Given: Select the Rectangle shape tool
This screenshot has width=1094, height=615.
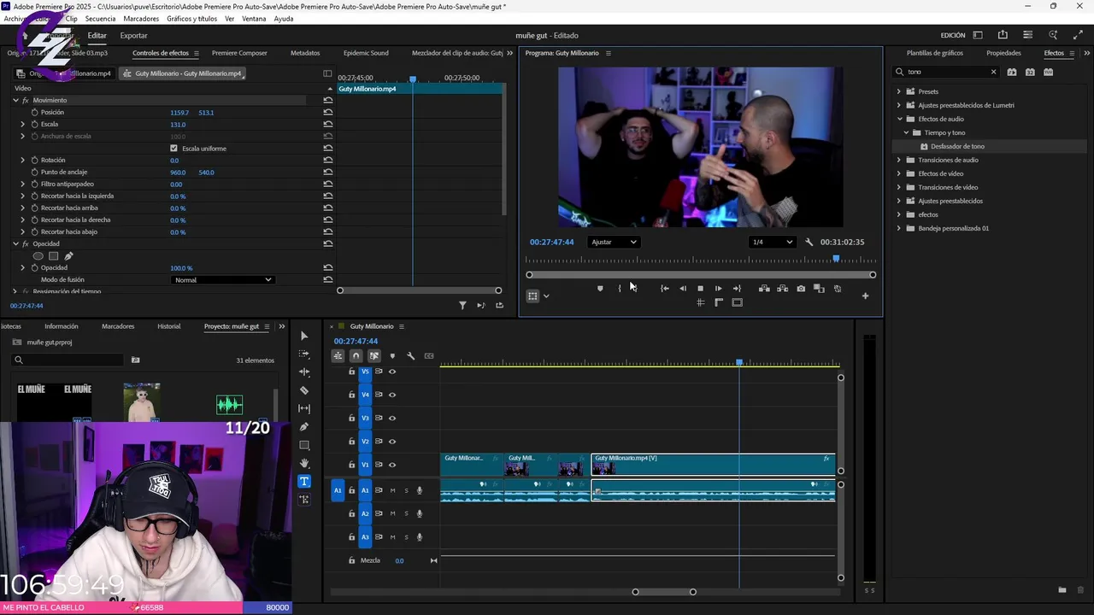Looking at the screenshot, I should [304, 445].
